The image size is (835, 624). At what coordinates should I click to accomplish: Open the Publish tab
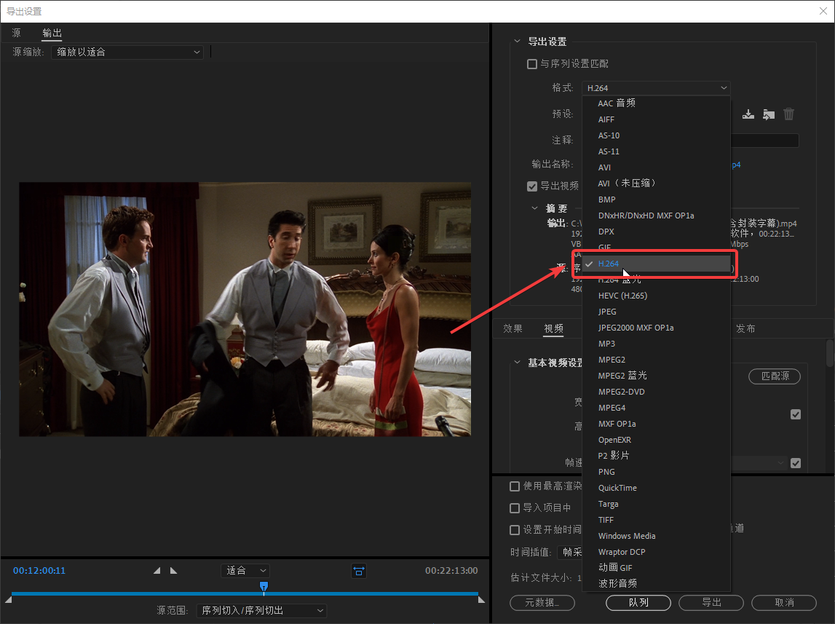click(745, 328)
